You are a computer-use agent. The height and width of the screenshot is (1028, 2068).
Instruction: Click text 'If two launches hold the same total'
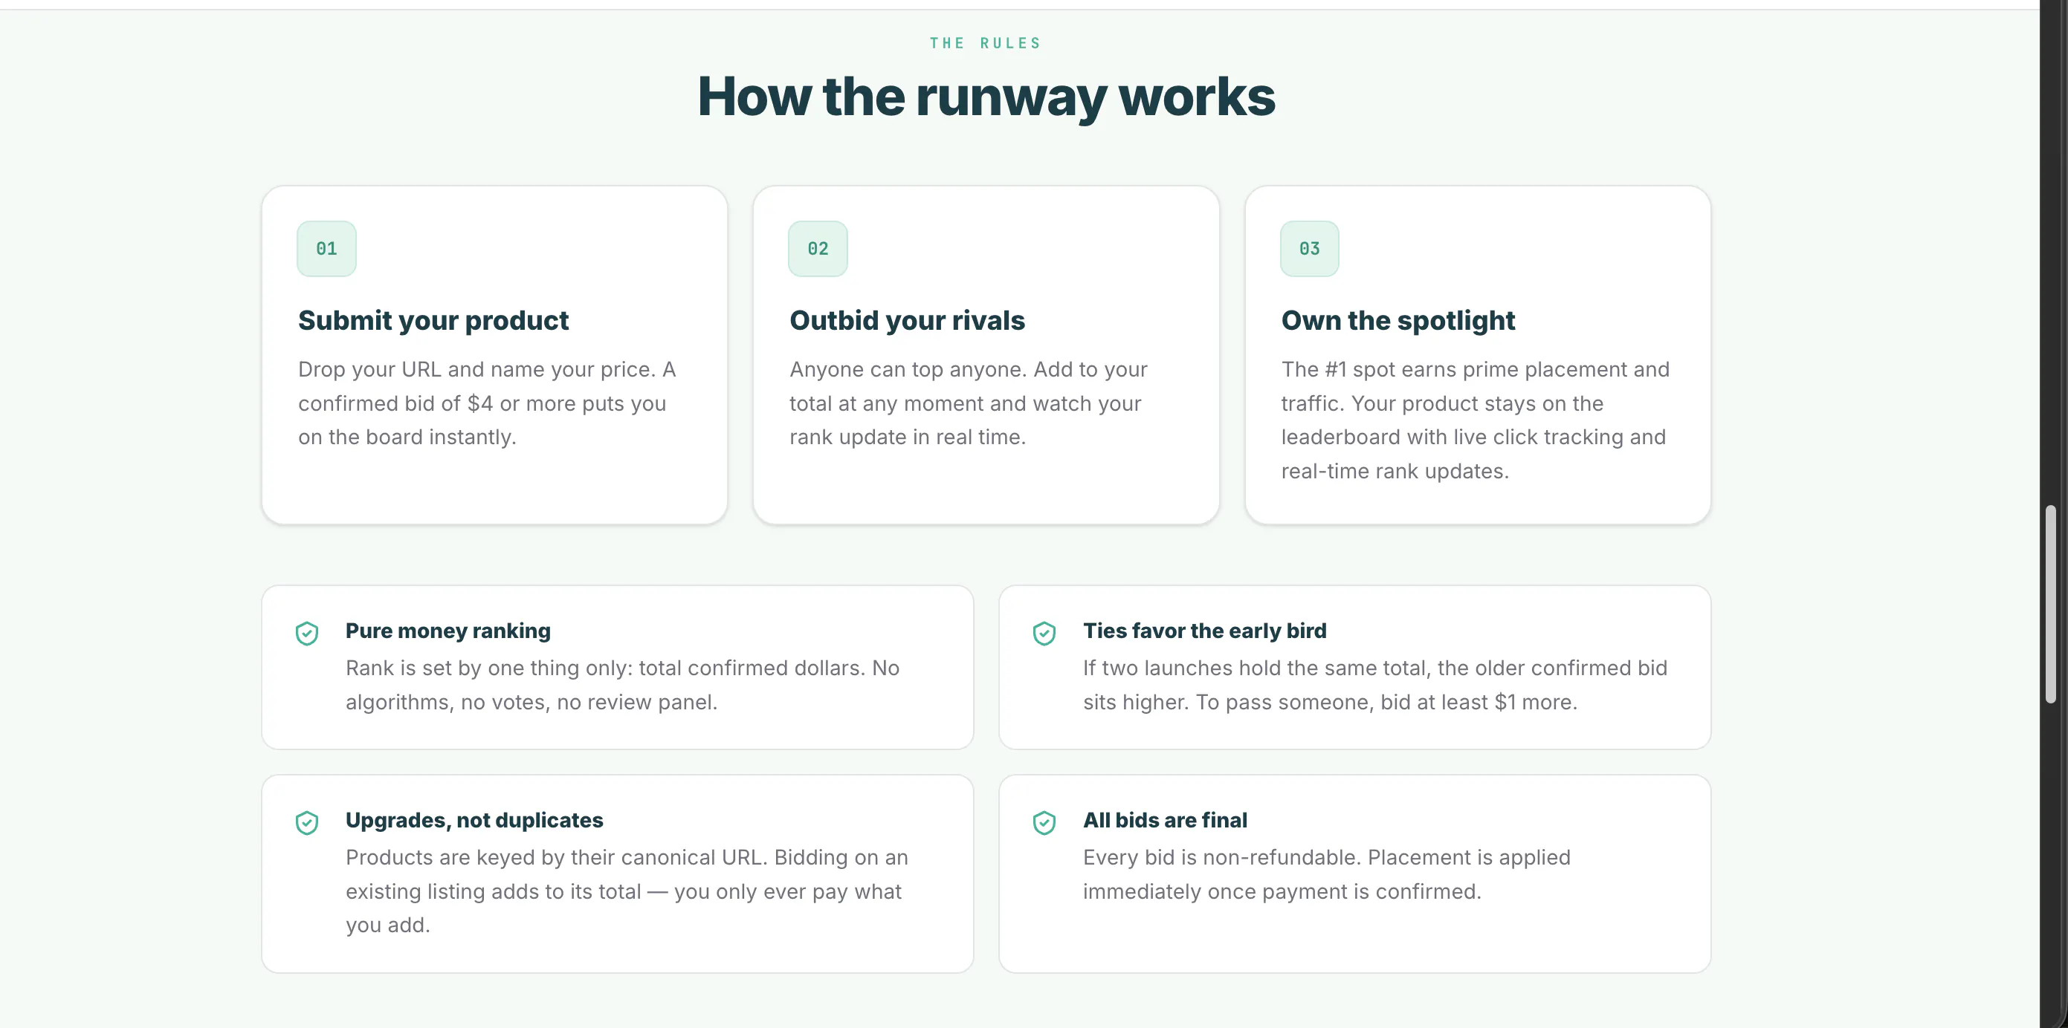coord(1256,668)
